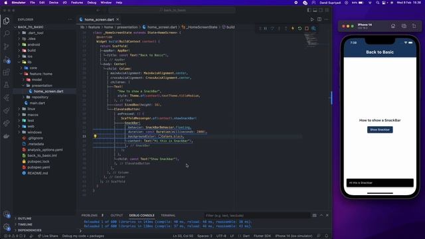This screenshot has height=239, width=425.
Task: Open the Explorer view in activity bar
Action: tap(6, 21)
